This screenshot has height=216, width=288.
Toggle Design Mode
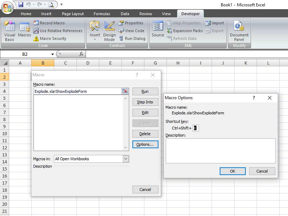(x=109, y=31)
